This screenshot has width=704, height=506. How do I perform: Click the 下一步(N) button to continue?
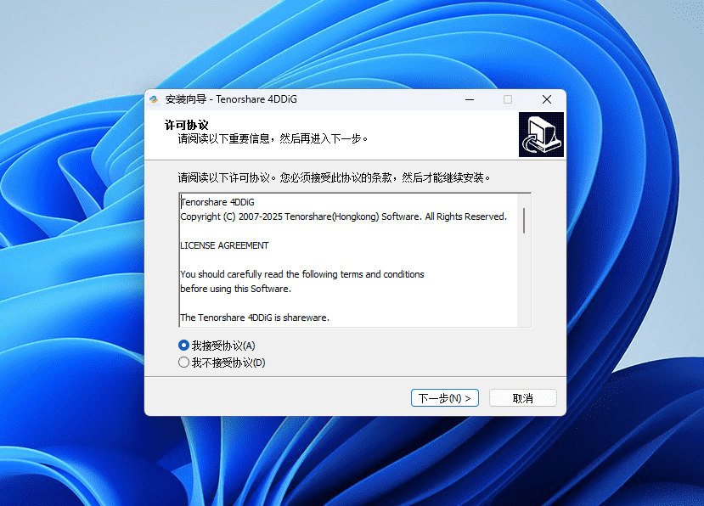[444, 397]
